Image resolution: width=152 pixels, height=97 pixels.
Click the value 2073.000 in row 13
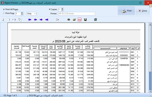90,91
